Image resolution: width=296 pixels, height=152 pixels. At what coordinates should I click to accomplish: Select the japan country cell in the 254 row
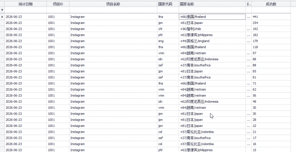click(x=212, y=23)
